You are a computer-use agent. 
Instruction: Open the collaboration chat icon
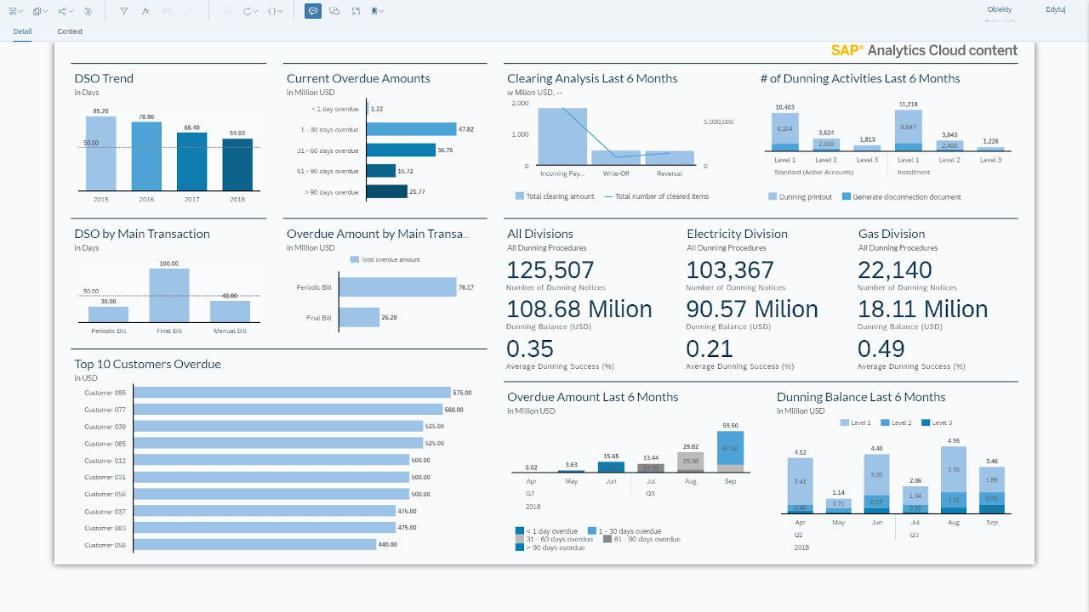pos(334,11)
